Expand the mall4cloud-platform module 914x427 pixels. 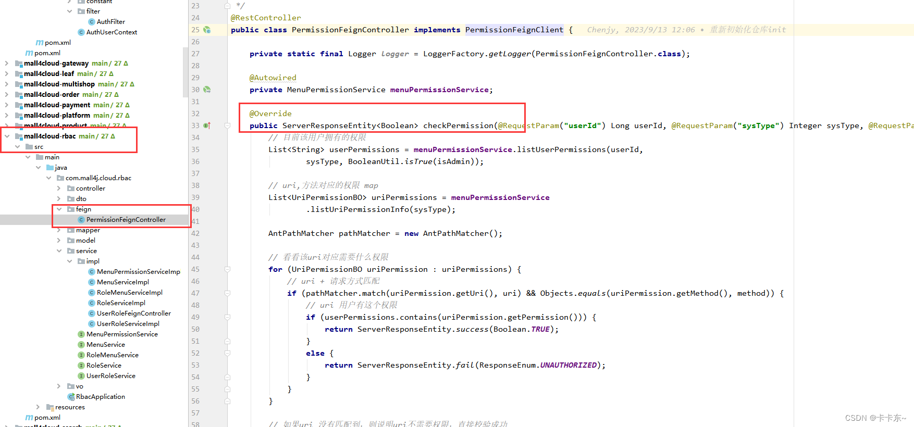(7, 116)
